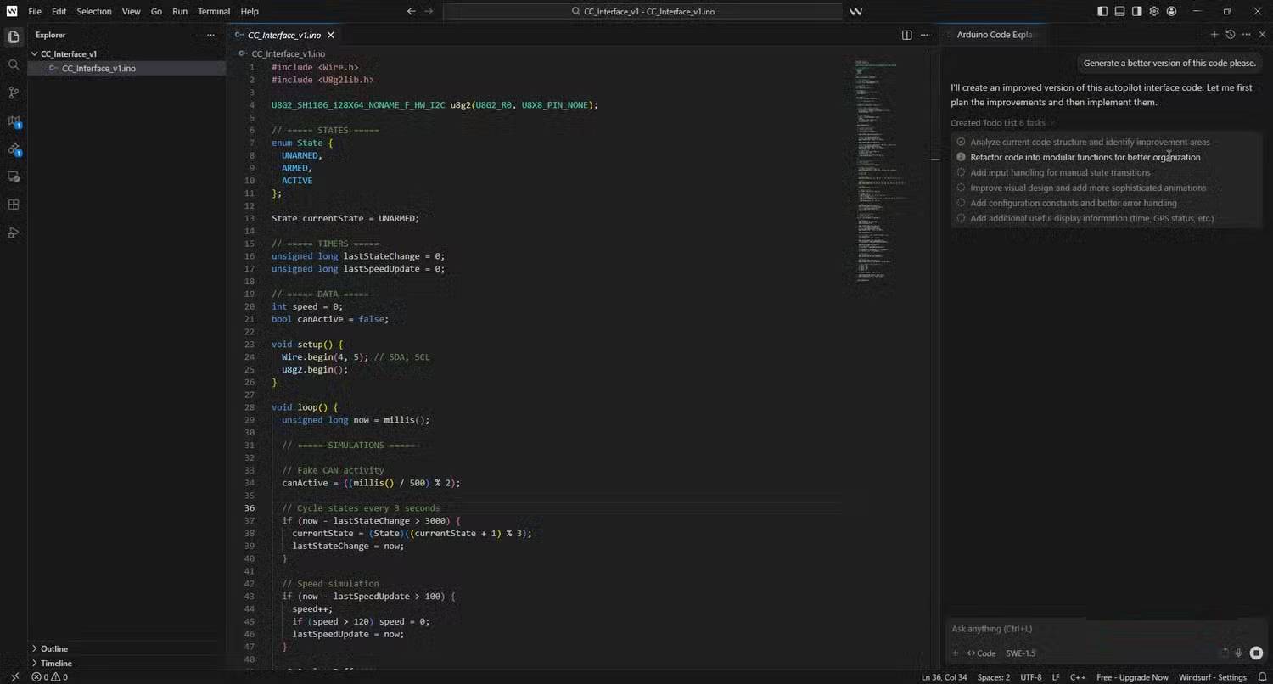Click Ln 36, Col 34 to go to line
Viewport: 1273px width, 684px height.
(x=945, y=677)
